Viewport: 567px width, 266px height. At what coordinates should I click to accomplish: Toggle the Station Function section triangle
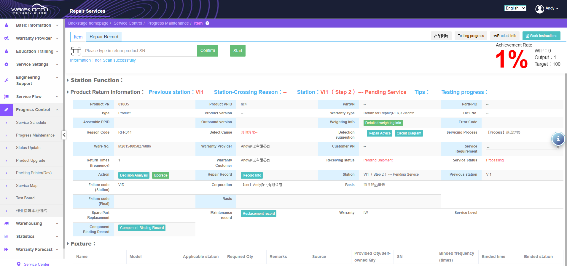[68, 80]
